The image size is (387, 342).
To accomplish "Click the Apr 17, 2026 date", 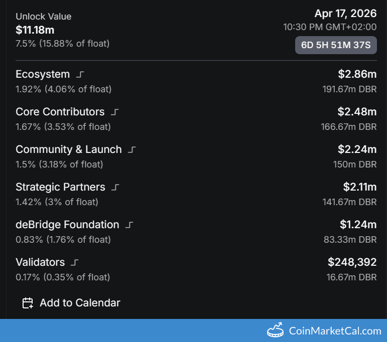I will tap(345, 14).
